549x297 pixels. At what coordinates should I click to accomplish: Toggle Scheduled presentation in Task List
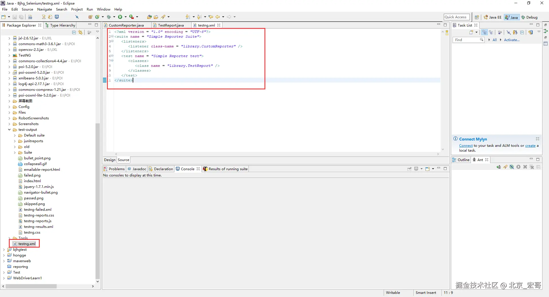coord(491,32)
